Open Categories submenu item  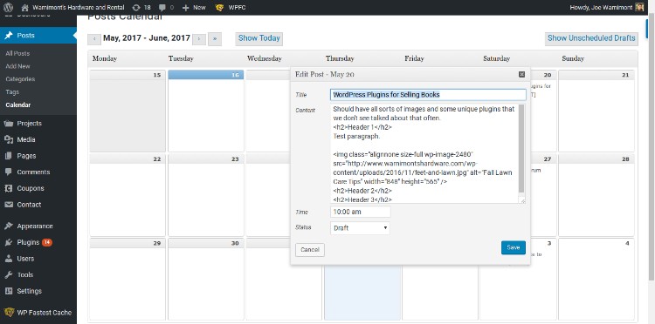click(x=20, y=79)
